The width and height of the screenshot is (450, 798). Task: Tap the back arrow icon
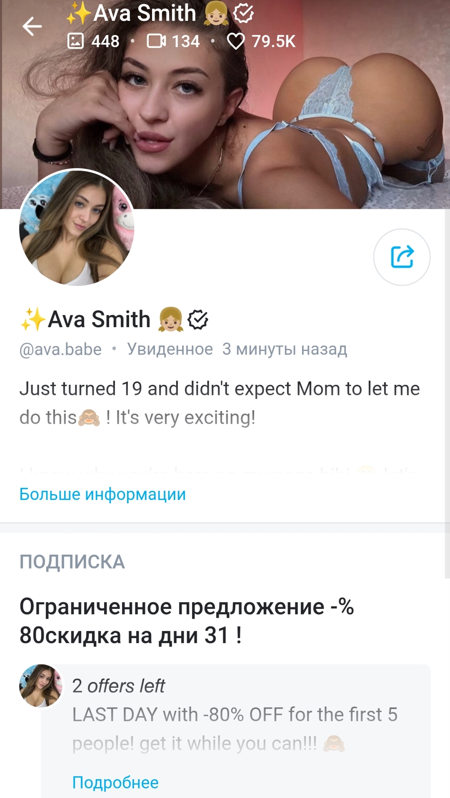click(32, 27)
